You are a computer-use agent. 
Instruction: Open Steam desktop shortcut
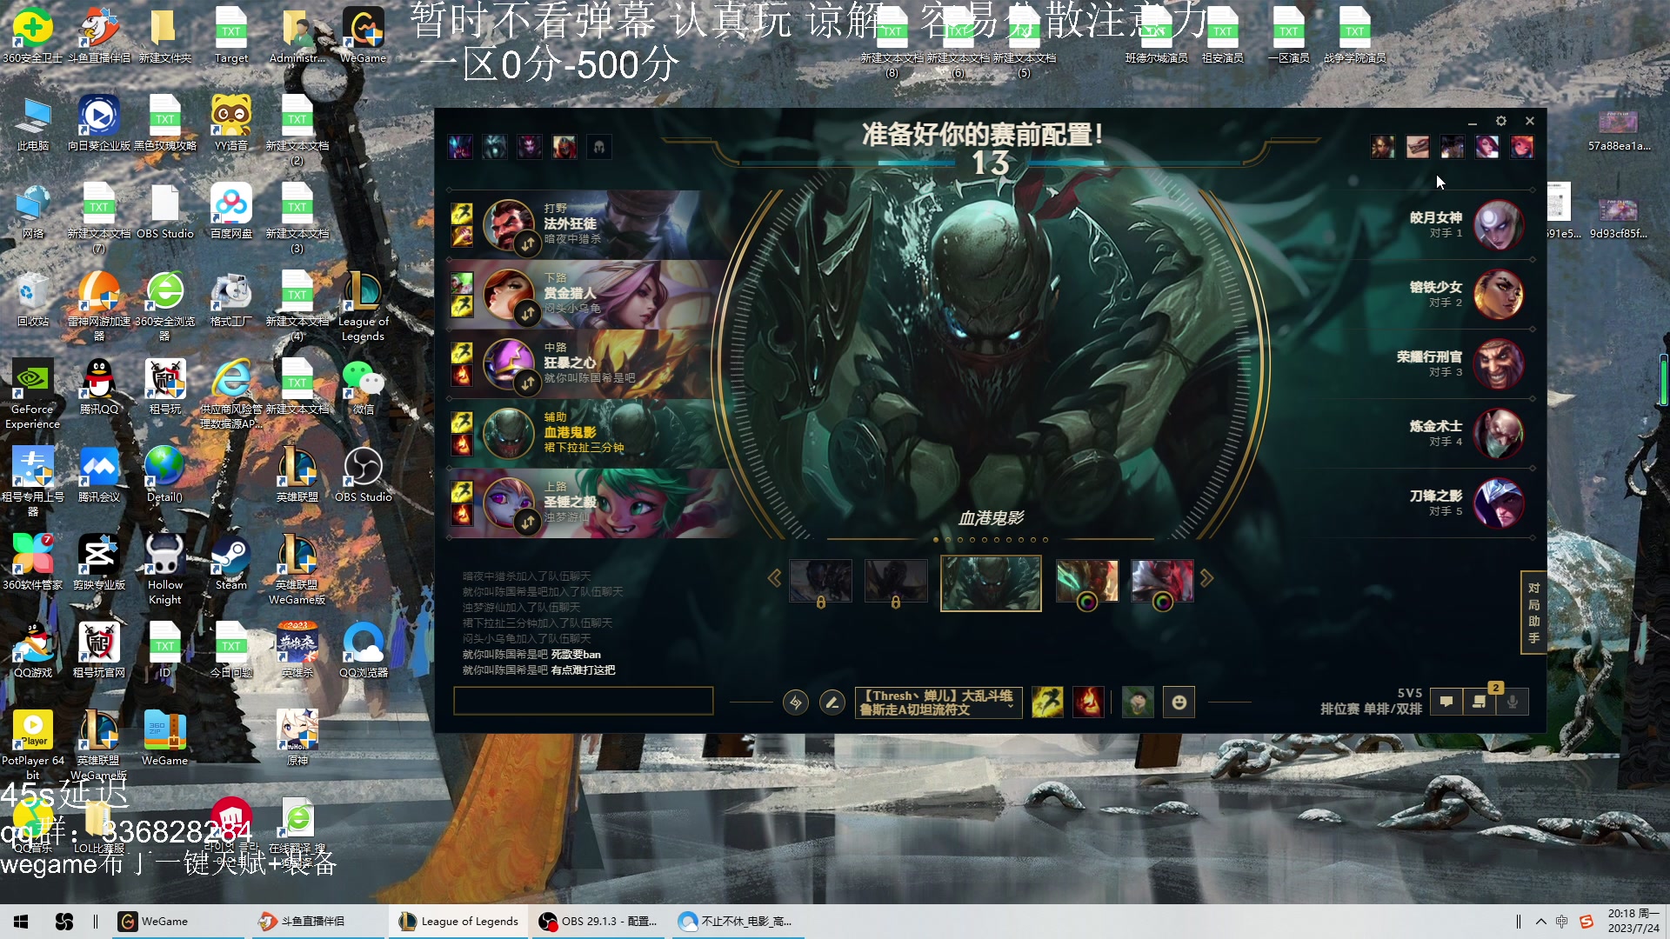[x=230, y=563]
